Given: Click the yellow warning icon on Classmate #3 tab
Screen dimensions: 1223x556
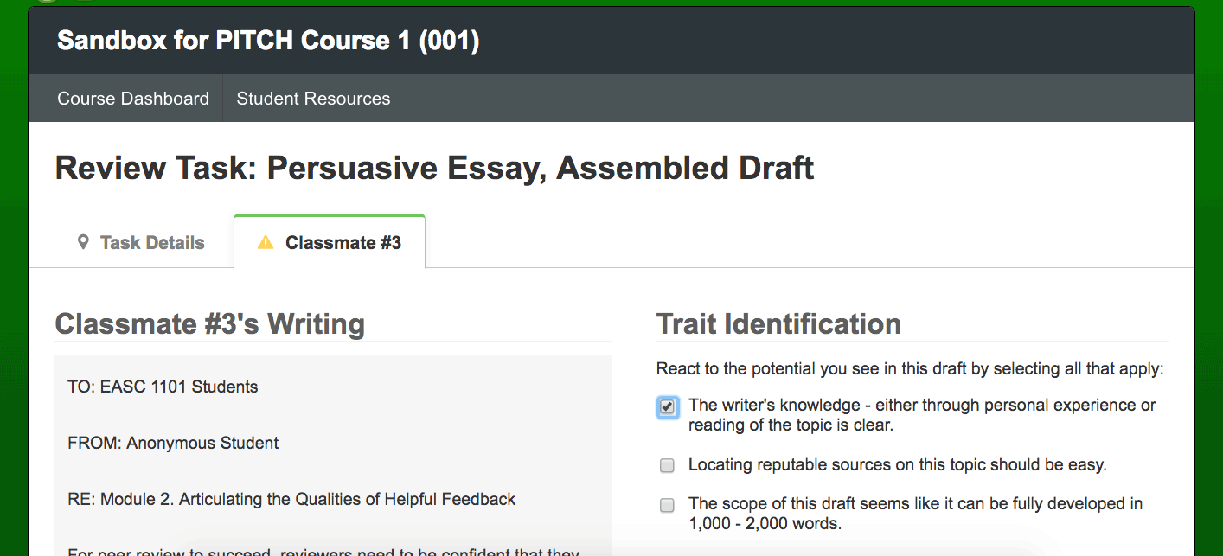Looking at the screenshot, I should pyautogui.click(x=266, y=242).
